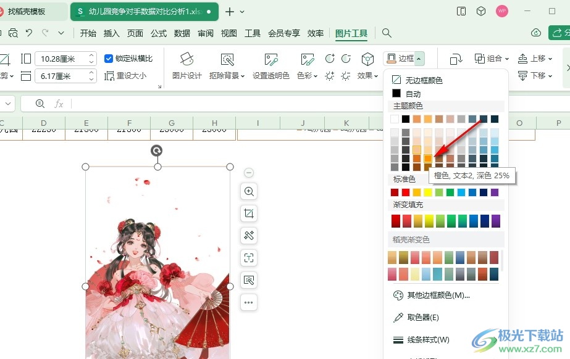This screenshot has width=570, height=359.
Task: Click the scrollbar beside 稻壳渐变色 swatches
Action: [x=502, y=260]
